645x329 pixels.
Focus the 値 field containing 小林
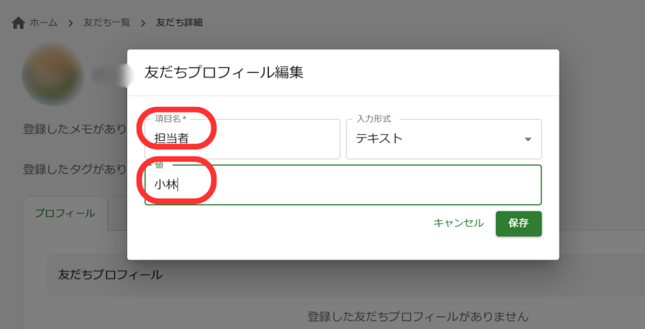pos(343,185)
